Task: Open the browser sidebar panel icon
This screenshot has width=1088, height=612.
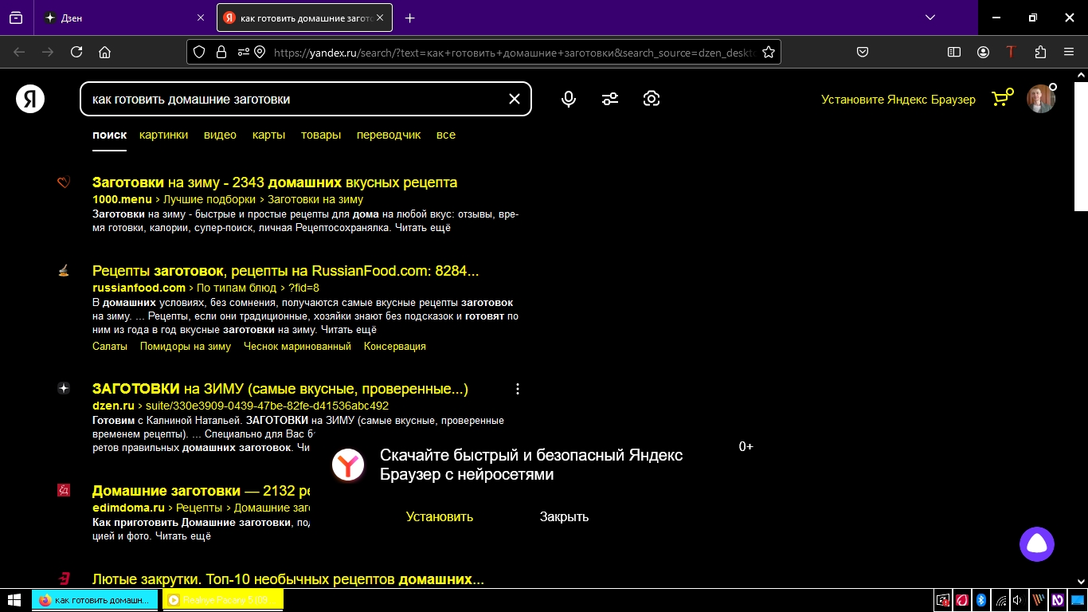Action: (x=954, y=52)
